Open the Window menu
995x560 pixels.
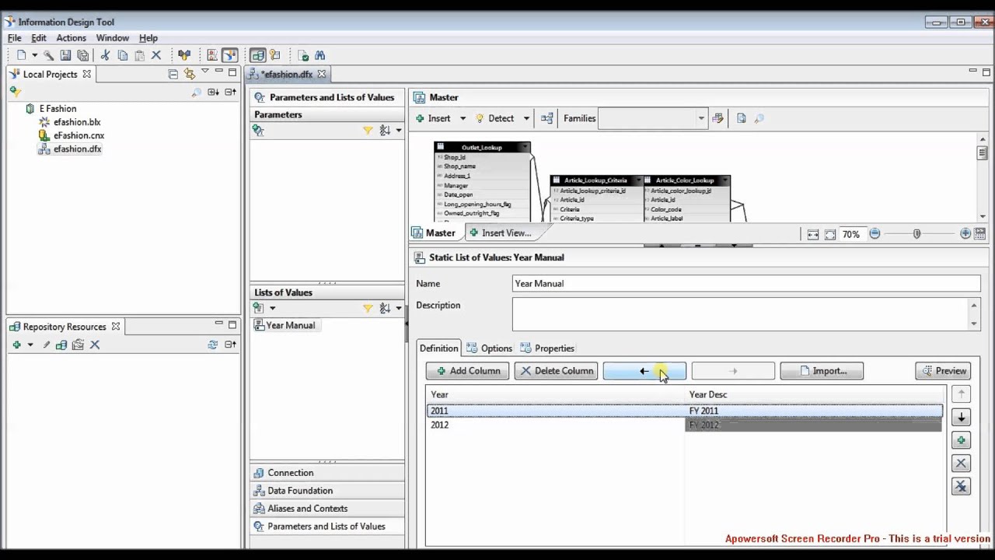[113, 37]
